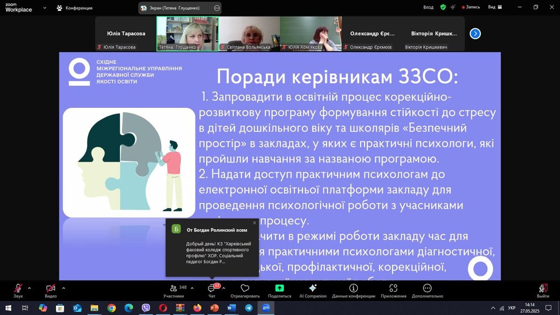This screenshot has height=315, width=560.
Task: Switch to Zoom in the taskbar
Action: tap(266, 308)
